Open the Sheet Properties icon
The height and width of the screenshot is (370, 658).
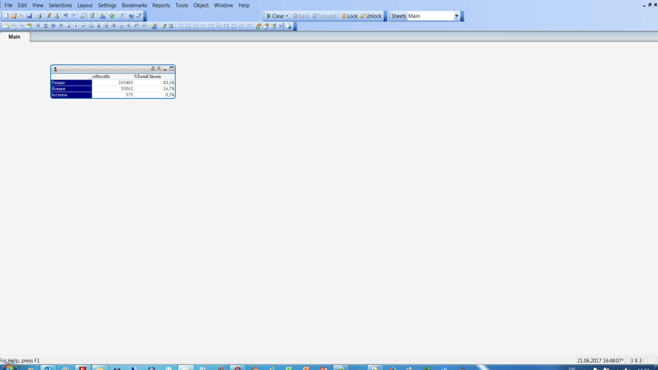(x=29, y=26)
